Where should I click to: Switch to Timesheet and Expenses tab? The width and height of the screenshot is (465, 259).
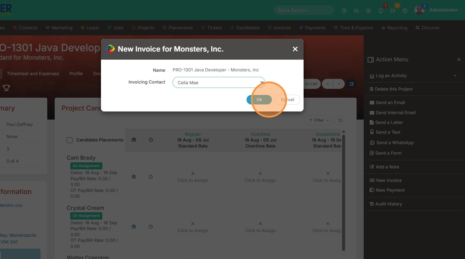(33, 74)
